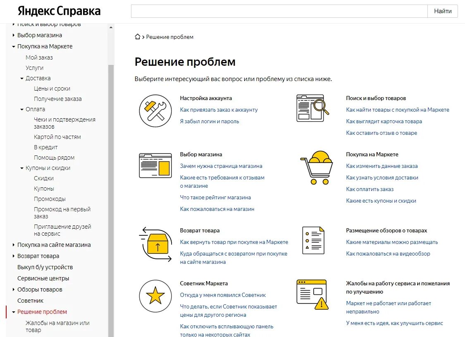Collapse the Оплата subsection
Screen dimensions: 465x337
coord(21,110)
